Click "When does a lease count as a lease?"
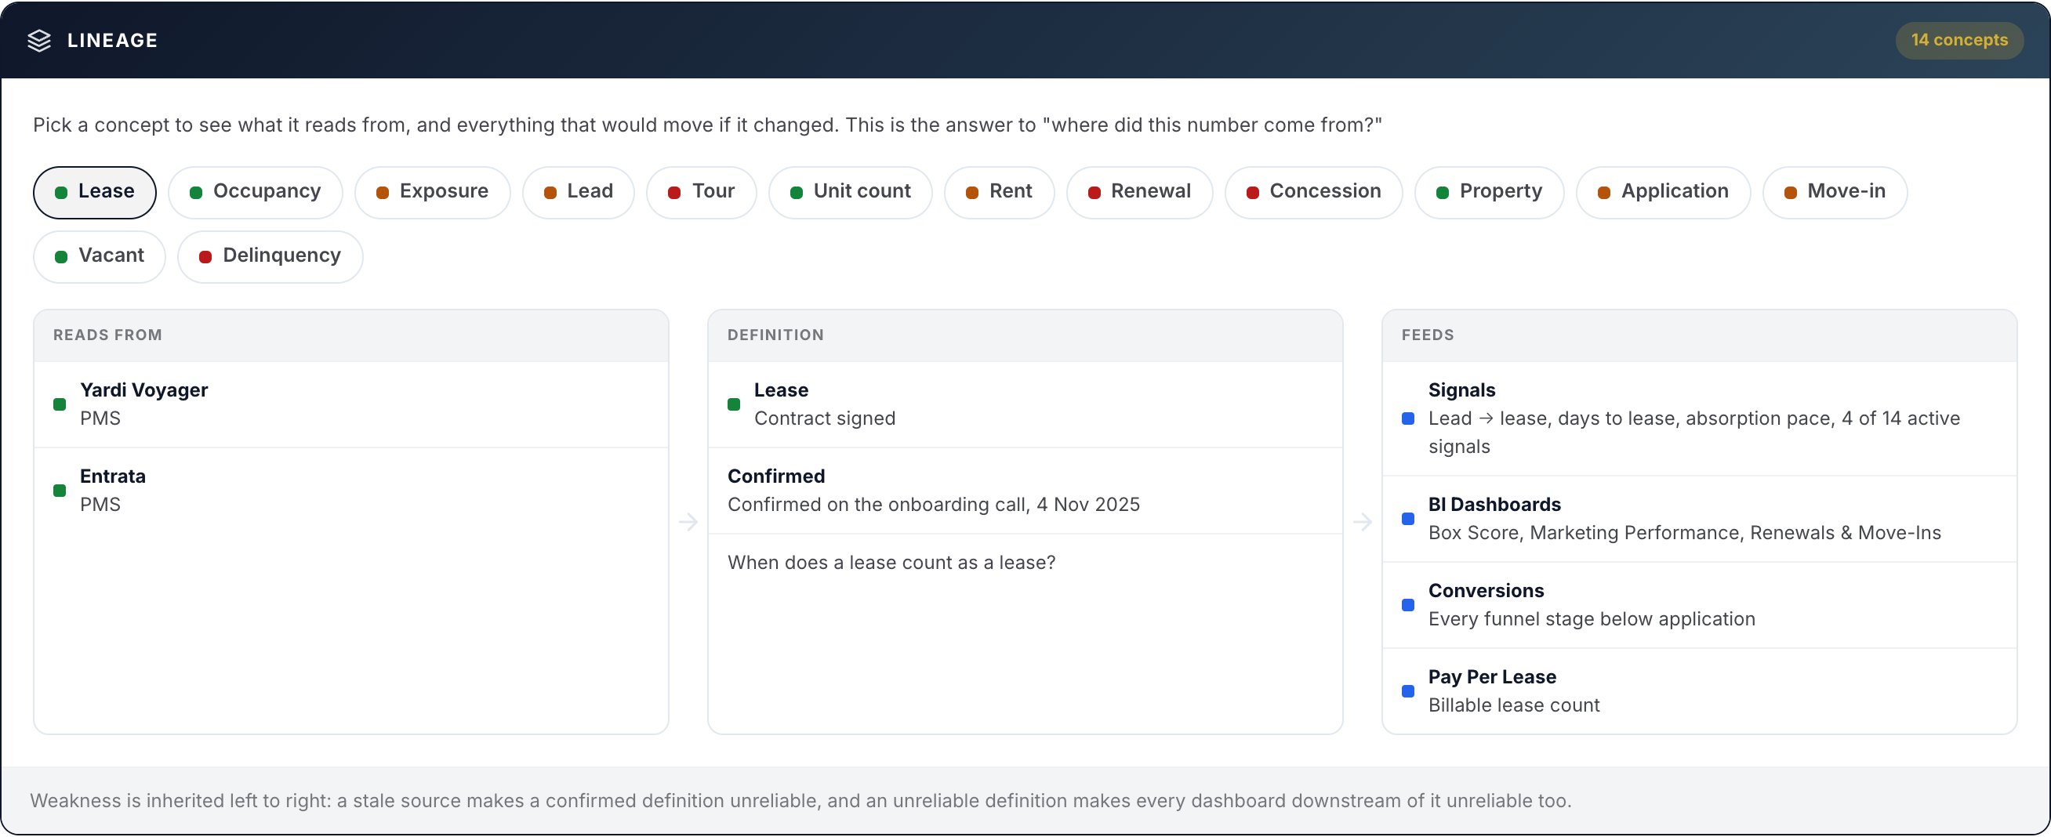Screen dimensions: 2051x837 point(891,563)
